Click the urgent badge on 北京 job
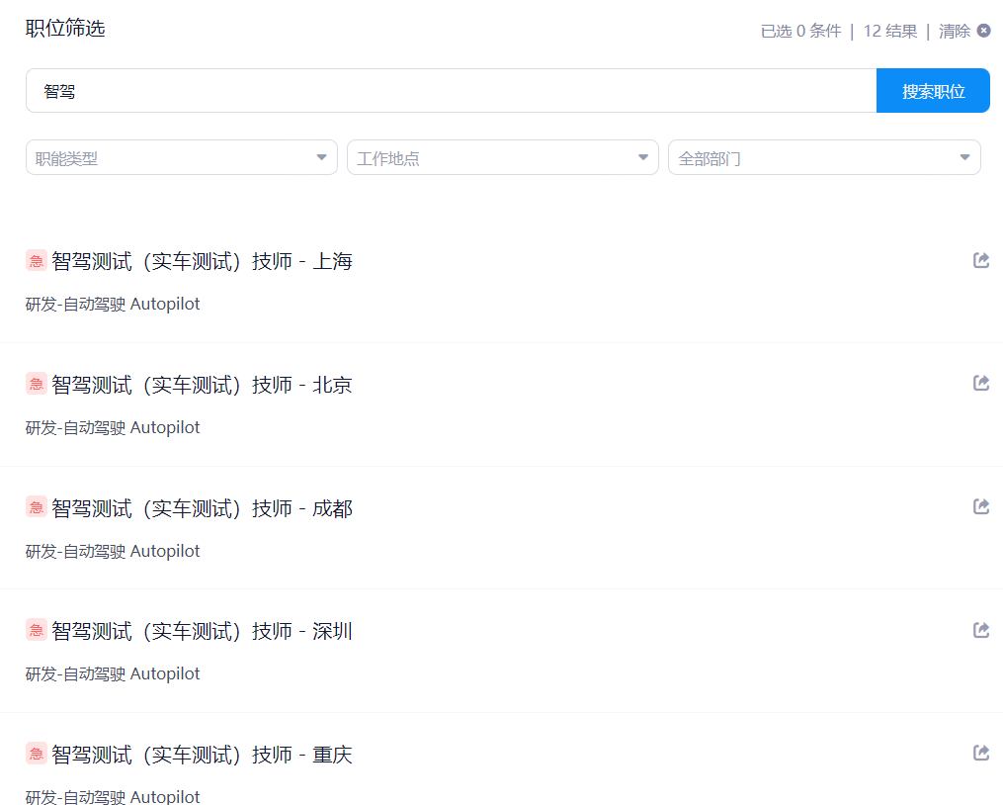 point(37,384)
